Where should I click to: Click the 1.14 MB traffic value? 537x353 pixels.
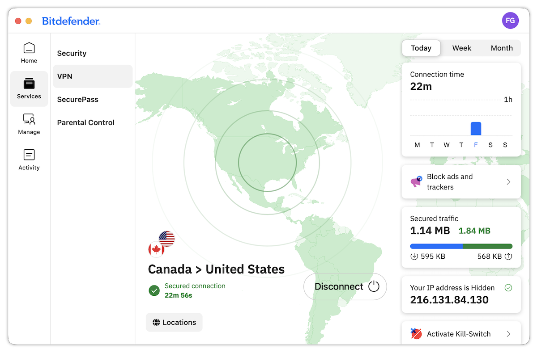coord(430,231)
